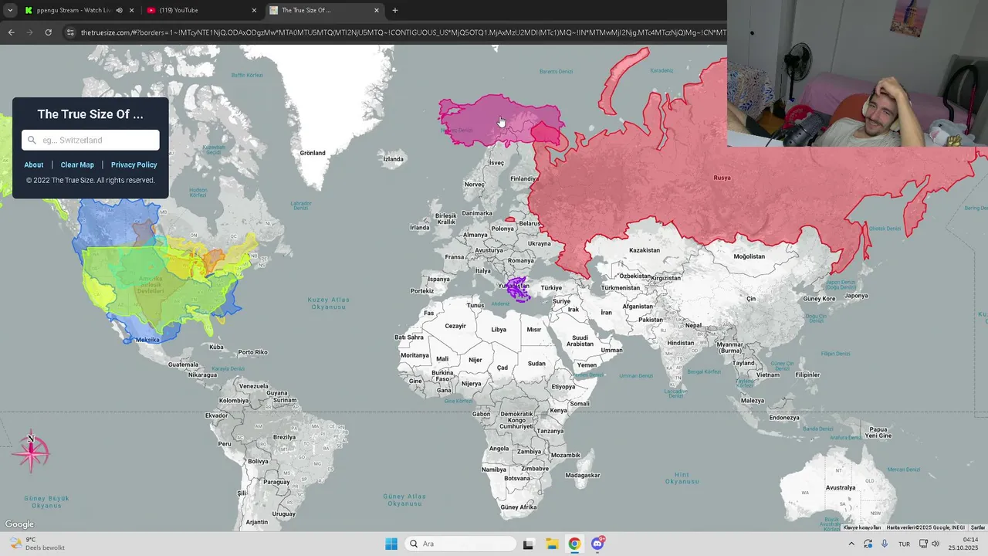Click the Google logo on map
Screen dimensions: 988x556
[19, 524]
